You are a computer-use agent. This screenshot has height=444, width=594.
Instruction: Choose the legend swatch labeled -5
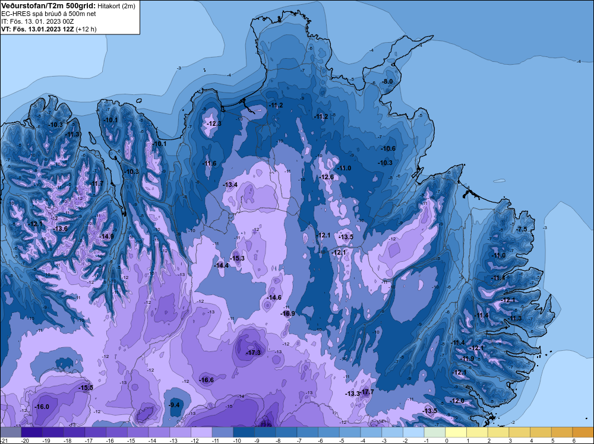point(350,432)
